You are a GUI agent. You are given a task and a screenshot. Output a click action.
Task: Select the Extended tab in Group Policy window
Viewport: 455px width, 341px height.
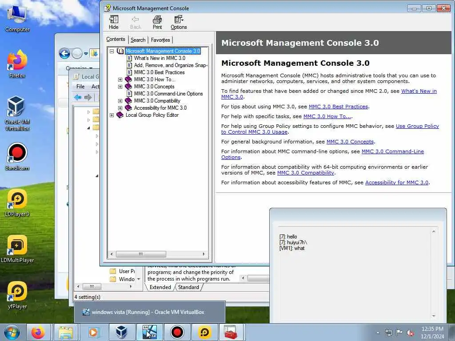(160, 287)
